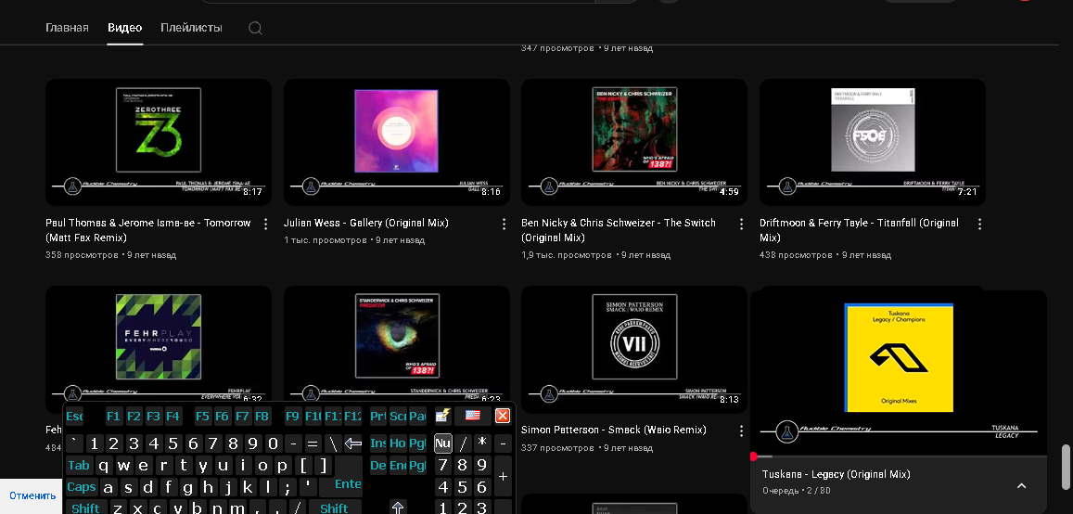This screenshot has height=514, width=1073.
Task: Tap the backslash key on virtual keyboard
Action: (333, 443)
